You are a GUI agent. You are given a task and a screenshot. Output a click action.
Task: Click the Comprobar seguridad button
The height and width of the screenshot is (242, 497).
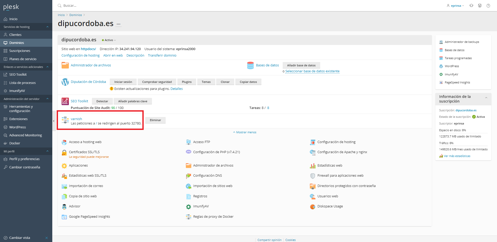coord(157,82)
